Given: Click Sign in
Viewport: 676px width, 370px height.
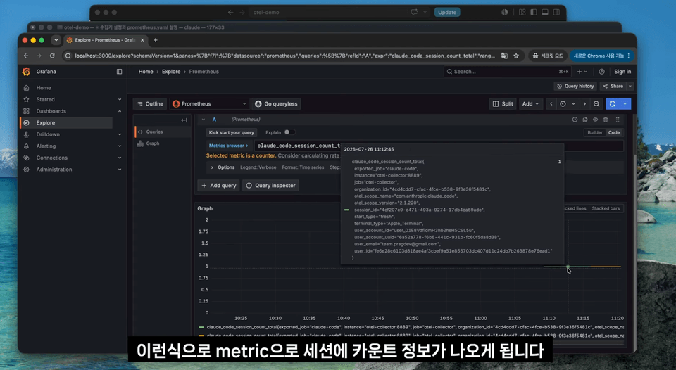Looking at the screenshot, I should (622, 72).
